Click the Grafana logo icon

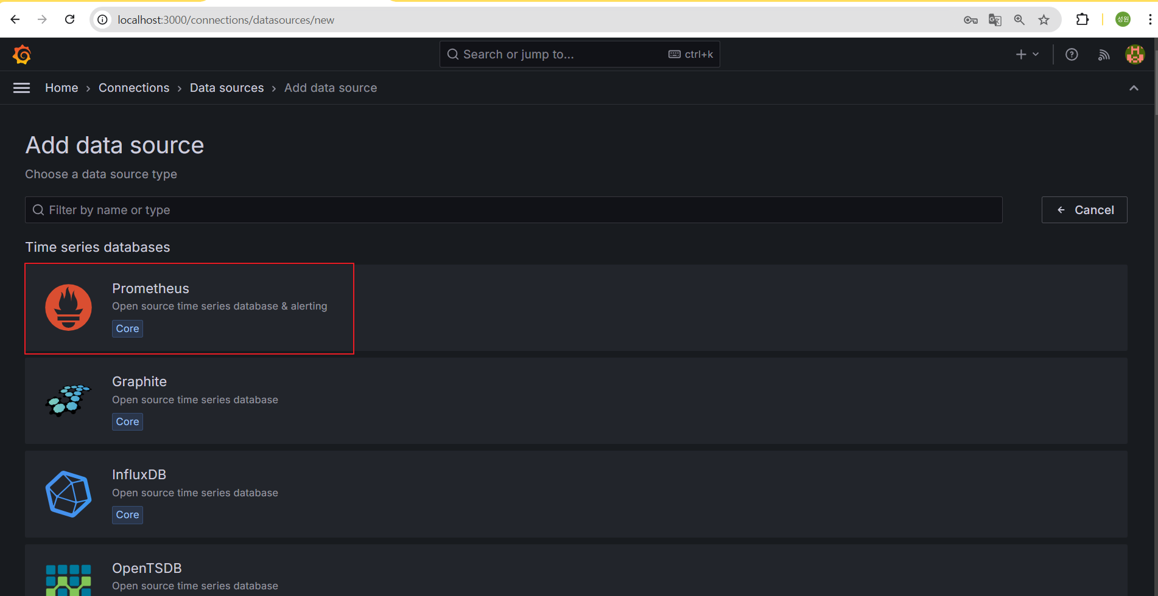pos(22,55)
